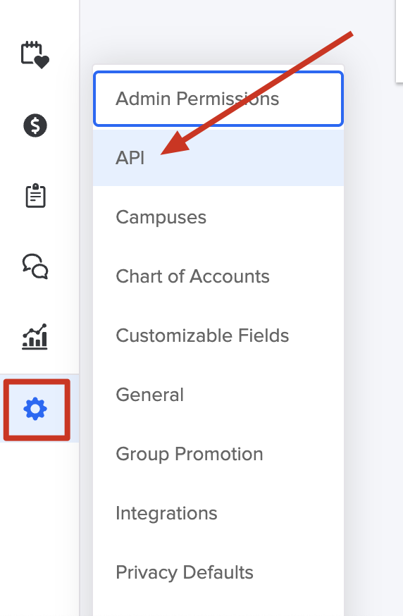
Task: Open the dollar sign giving icon
Action: (35, 125)
